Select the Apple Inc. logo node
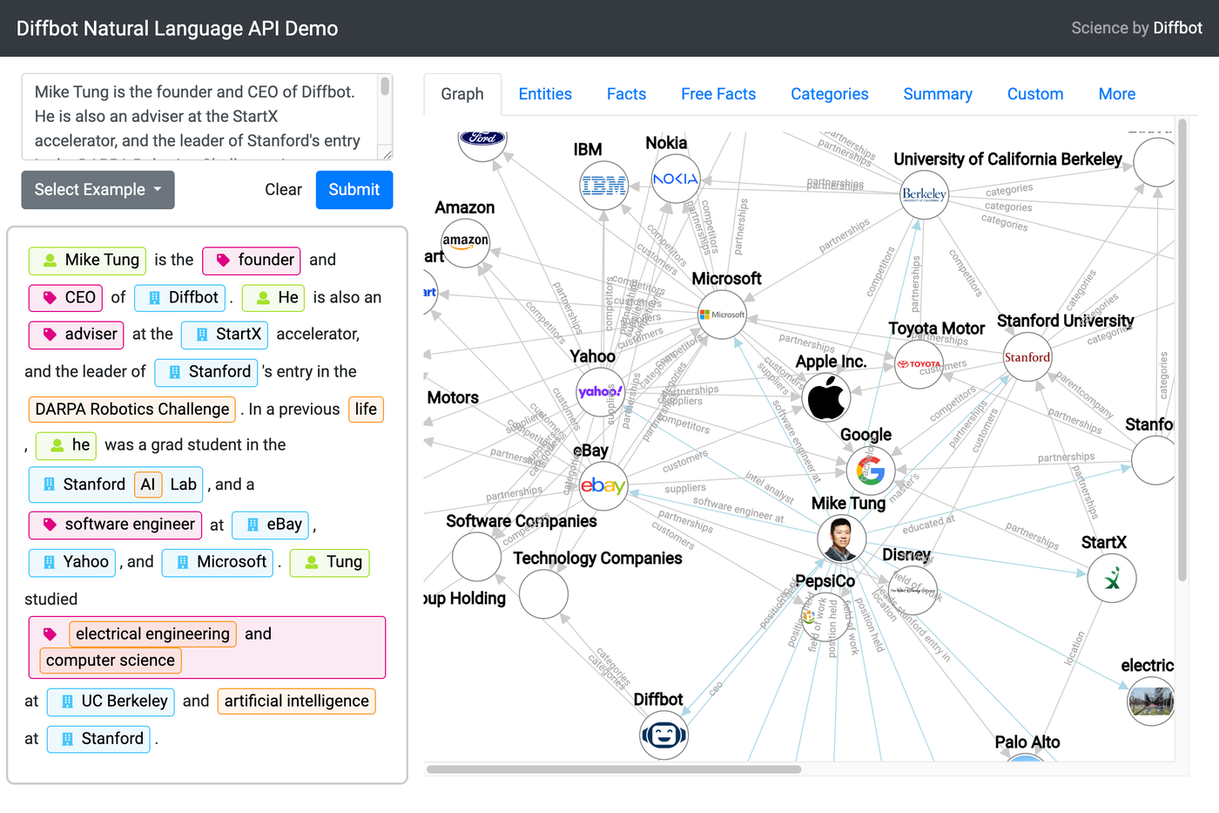The image size is (1219, 813). pos(825,397)
